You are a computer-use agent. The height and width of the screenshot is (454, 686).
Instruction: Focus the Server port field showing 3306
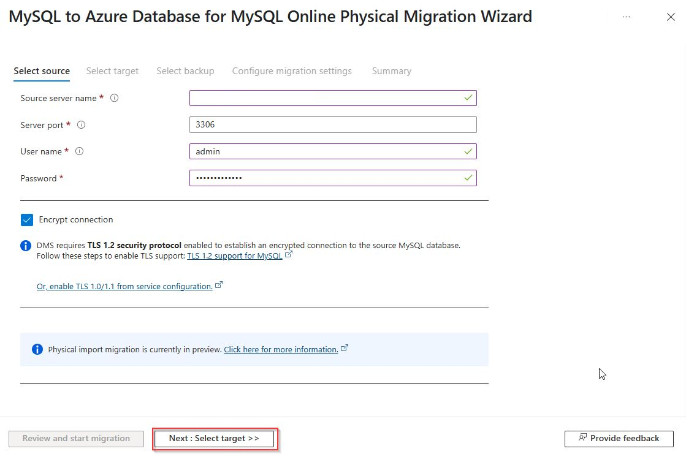[x=333, y=124]
